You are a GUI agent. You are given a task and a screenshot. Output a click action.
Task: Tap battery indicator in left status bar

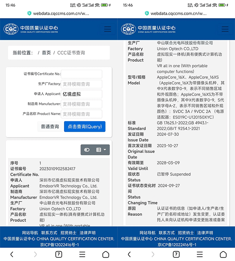pyautogui.click(x=105, y=5)
